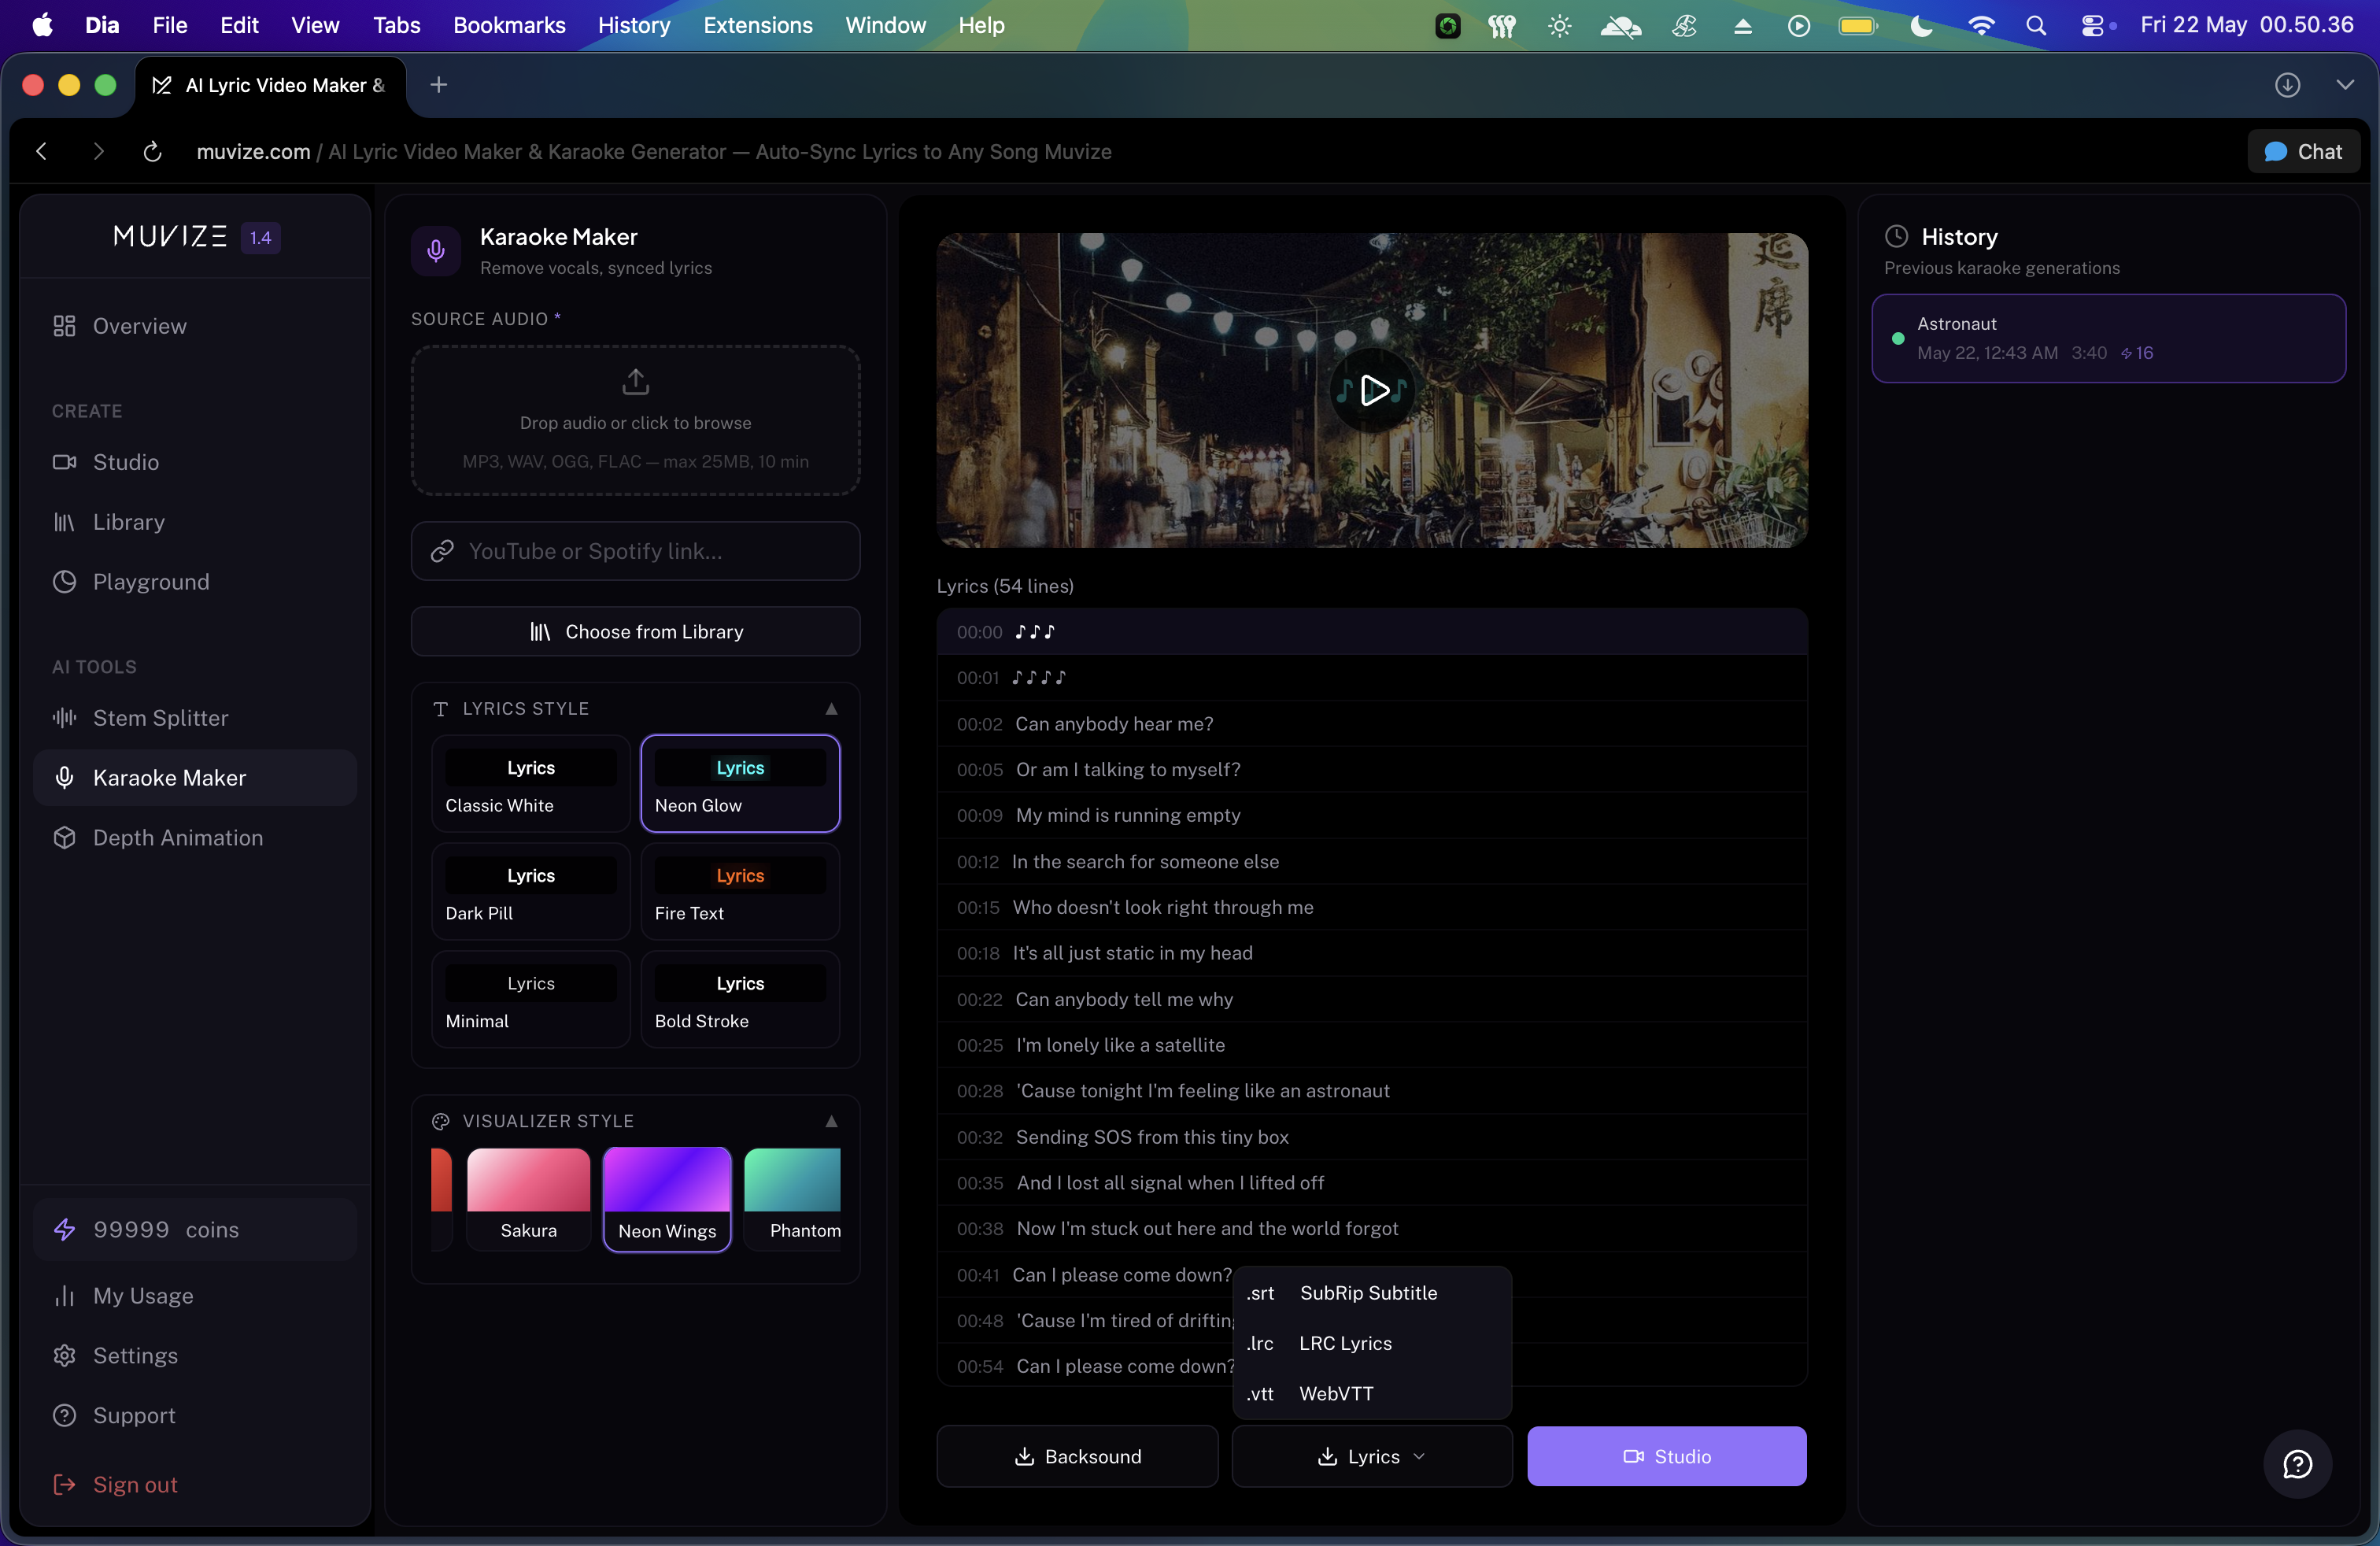The image size is (2380, 1546).
Task: Toggle the Lyrics download dropdown
Action: pos(1372,1457)
